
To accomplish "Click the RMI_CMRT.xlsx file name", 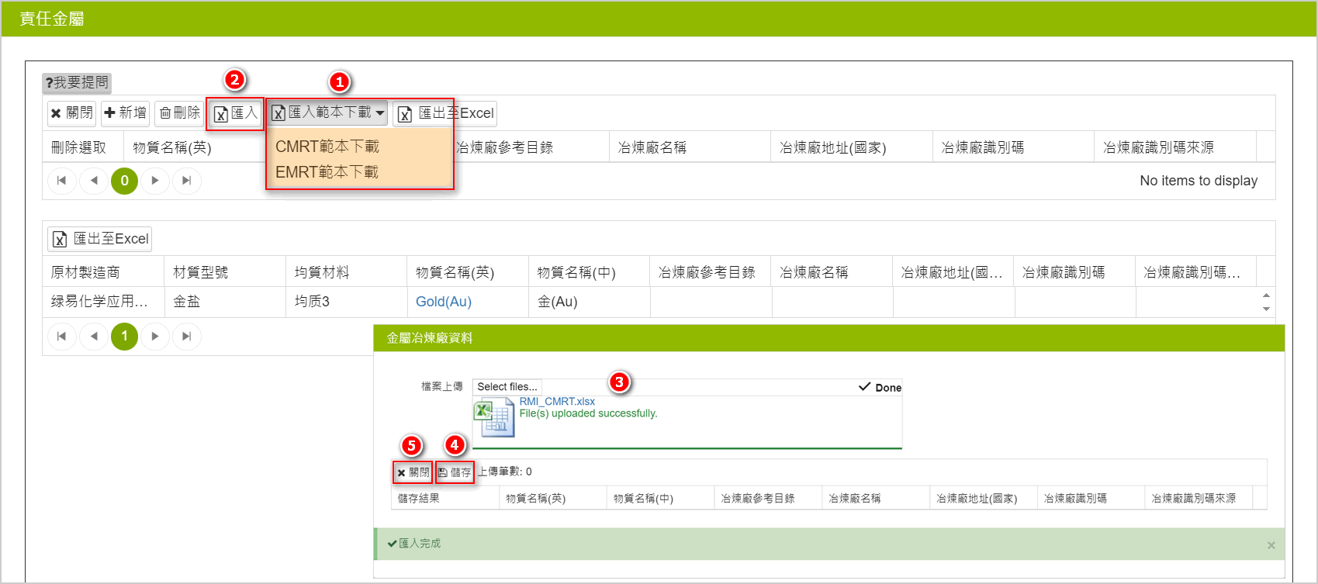I will click(x=557, y=401).
